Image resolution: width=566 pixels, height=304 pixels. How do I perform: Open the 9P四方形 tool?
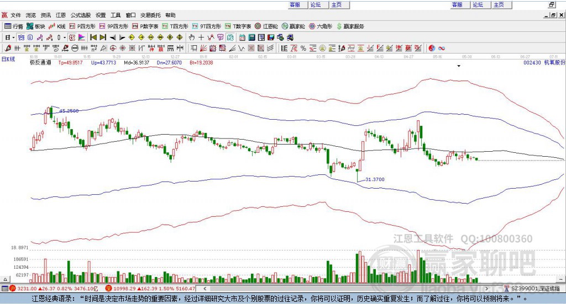(x=114, y=26)
